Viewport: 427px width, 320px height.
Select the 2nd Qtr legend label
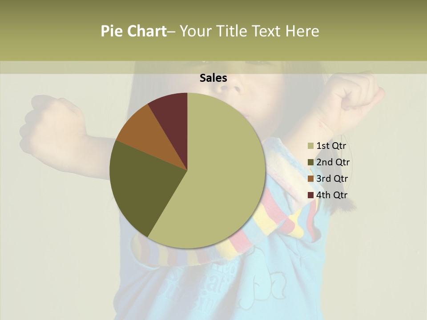tap(333, 162)
